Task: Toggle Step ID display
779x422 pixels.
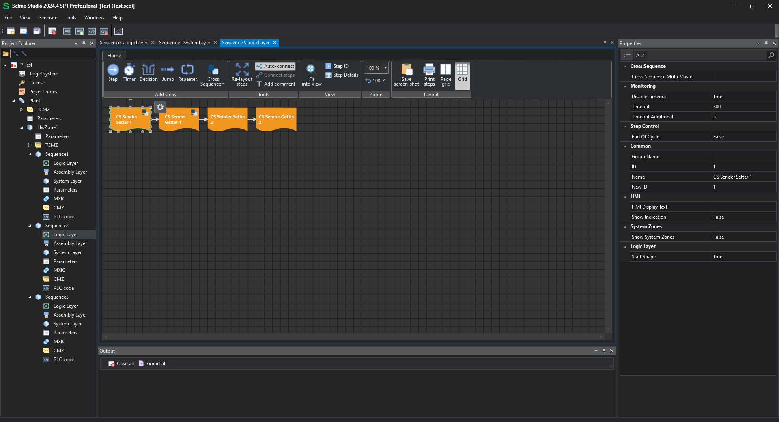Action: [337, 66]
